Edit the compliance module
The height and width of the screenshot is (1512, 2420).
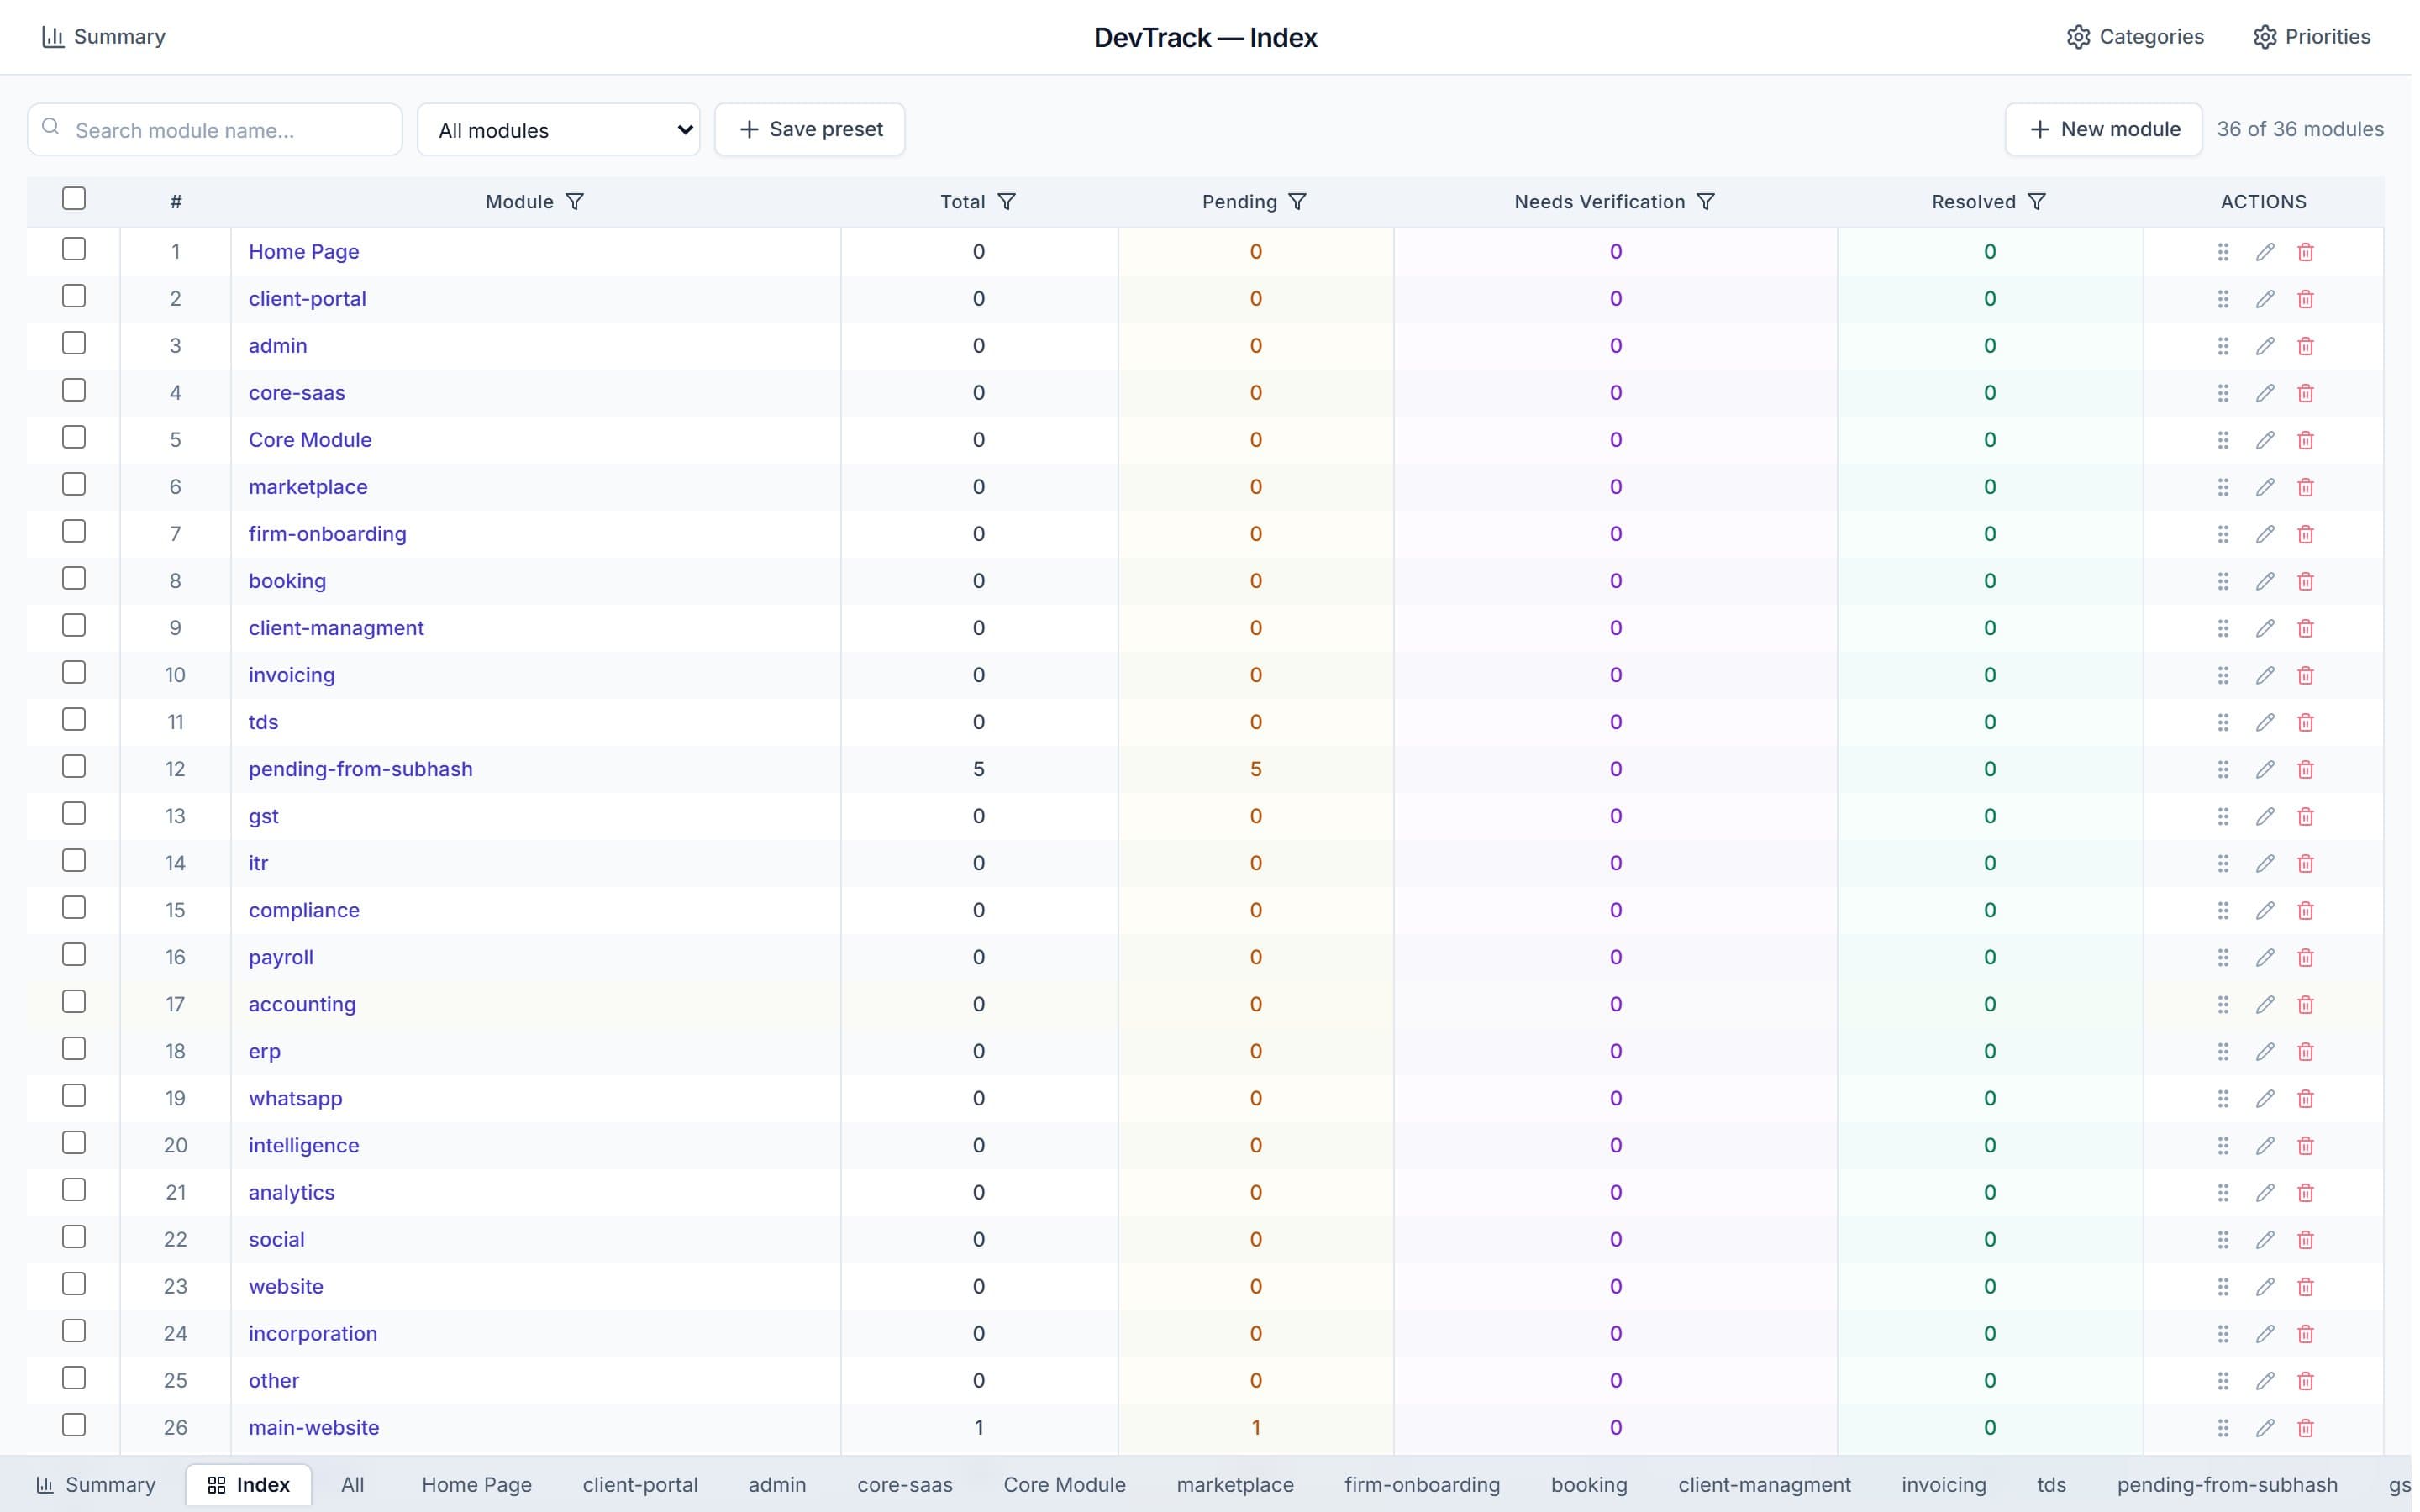coord(2264,910)
